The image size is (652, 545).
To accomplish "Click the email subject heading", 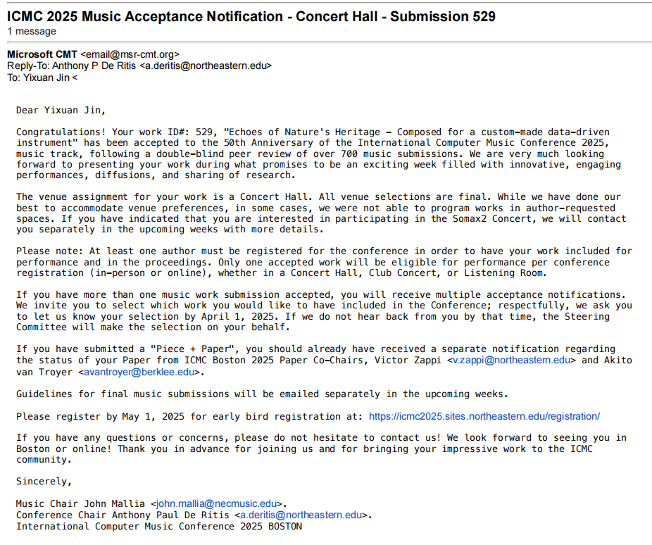I will point(251,16).
